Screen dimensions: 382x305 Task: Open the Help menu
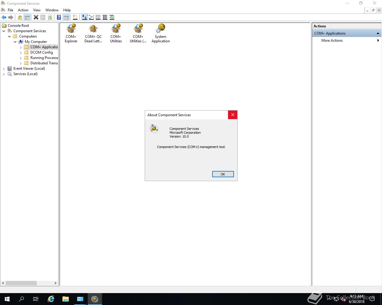tap(67, 10)
